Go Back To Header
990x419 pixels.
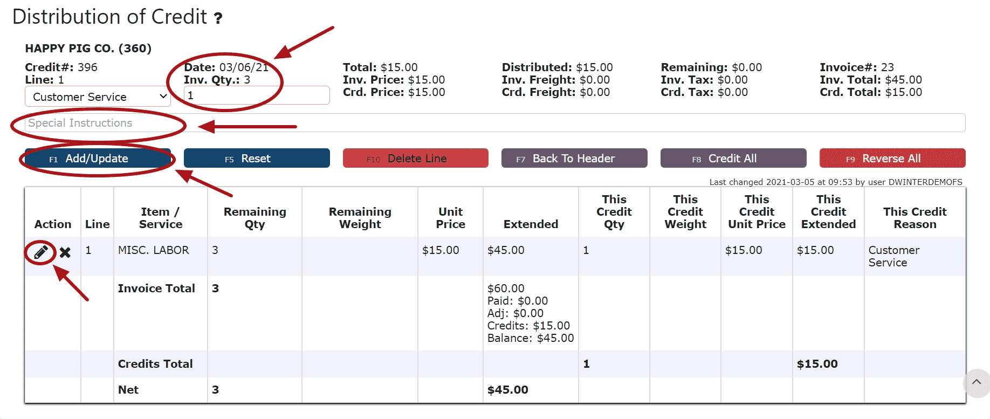[574, 159]
